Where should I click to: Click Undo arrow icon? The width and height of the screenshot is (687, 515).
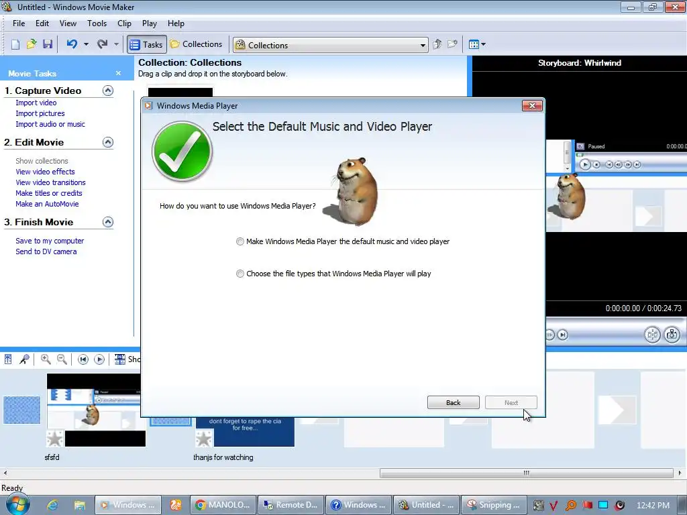click(x=72, y=44)
